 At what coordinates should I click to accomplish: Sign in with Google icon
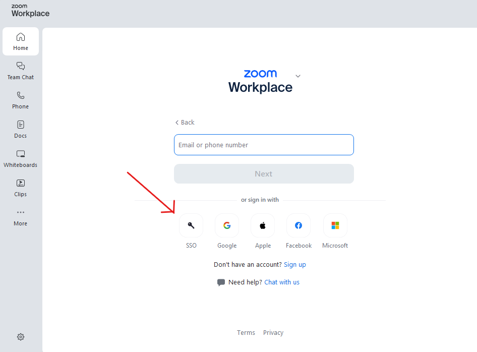[x=227, y=225]
